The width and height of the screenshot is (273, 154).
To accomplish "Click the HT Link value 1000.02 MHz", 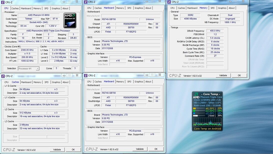I will pos(27,61).
